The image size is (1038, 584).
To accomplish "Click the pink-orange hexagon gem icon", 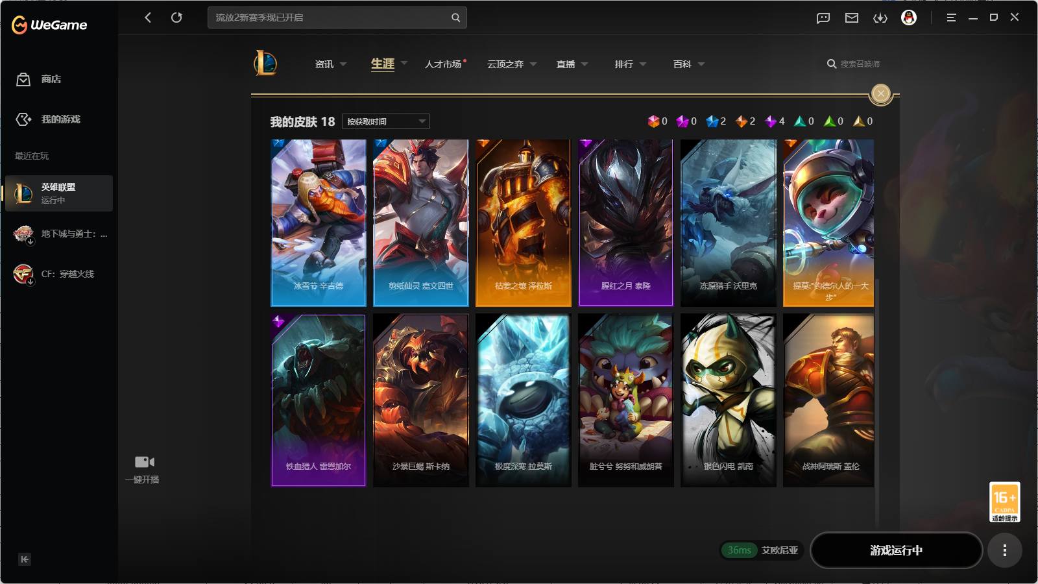I will 653,121.
